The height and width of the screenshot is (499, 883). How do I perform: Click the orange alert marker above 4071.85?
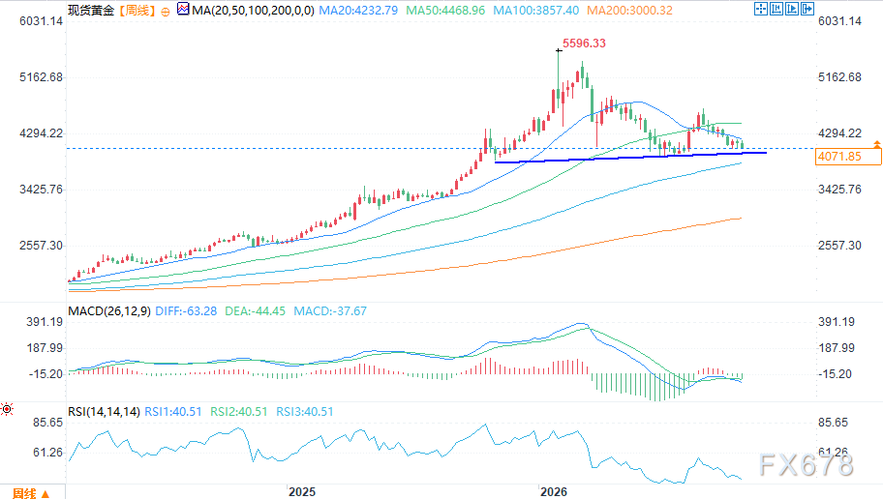[x=877, y=145]
